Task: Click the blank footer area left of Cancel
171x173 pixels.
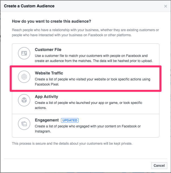Action: point(77,166)
